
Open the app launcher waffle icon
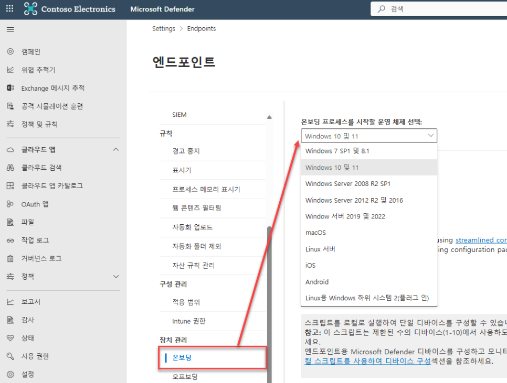coord(9,9)
